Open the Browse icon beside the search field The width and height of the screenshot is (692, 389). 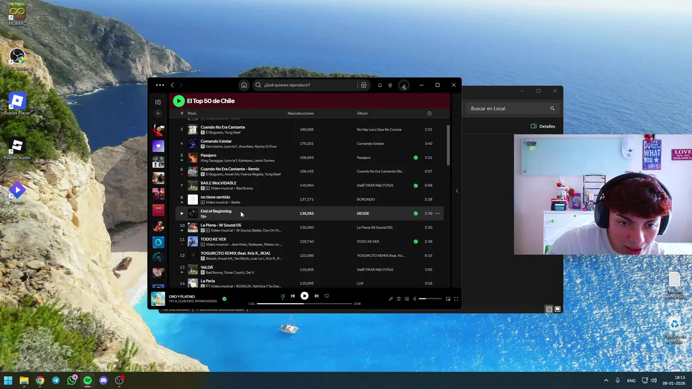[x=364, y=85]
